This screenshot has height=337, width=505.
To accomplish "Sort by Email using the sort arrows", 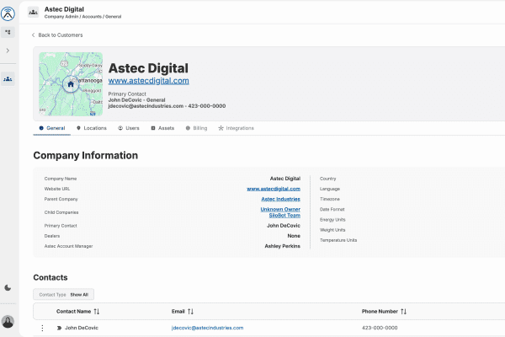I will point(190,311).
